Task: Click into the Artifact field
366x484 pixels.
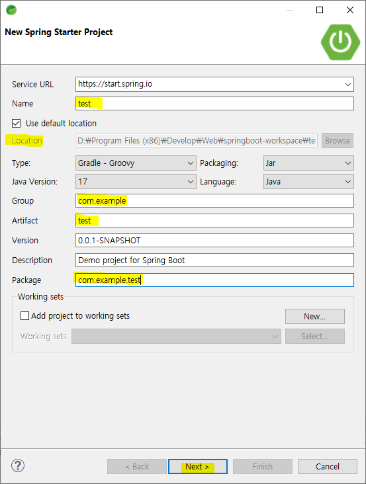Action: (214, 220)
